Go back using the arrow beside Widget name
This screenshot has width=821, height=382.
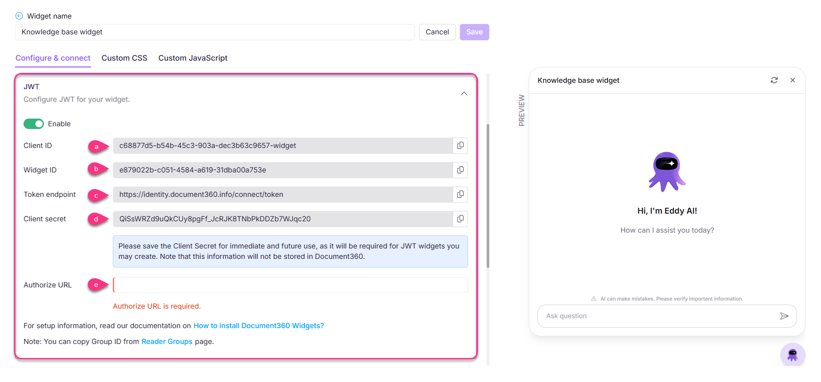pos(19,16)
